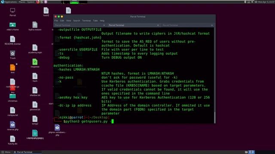Open the terminal Search menu
The image size is (275, 154).
76,21
